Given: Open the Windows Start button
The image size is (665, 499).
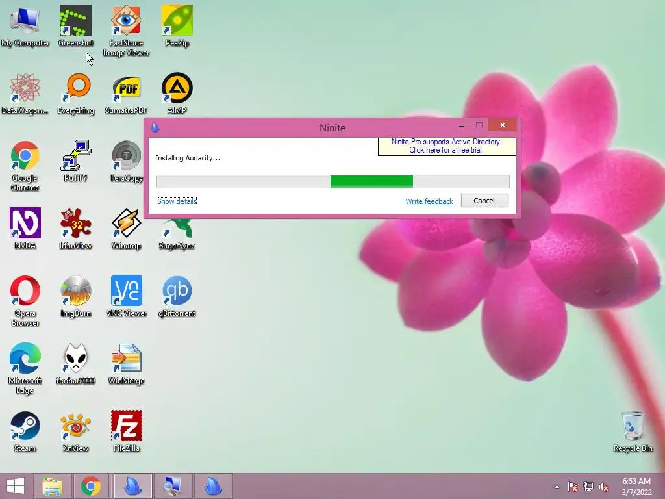Looking at the screenshot, I should (x=16, y=486).
